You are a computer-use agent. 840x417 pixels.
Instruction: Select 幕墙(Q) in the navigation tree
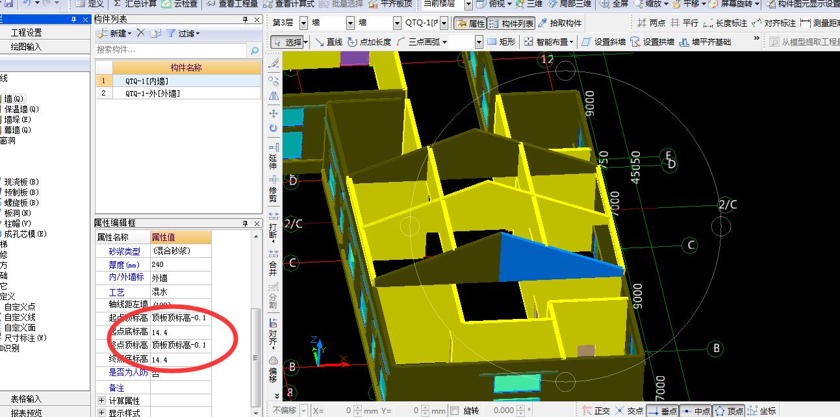18,130
